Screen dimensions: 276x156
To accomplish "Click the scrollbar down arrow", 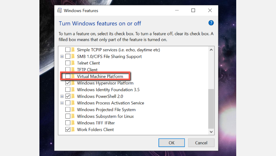I will point(211,132).
